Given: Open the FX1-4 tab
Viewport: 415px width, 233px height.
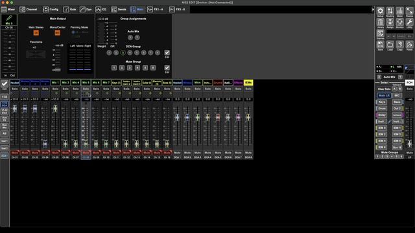Looking at the screenshot, I should click(155, 10).
